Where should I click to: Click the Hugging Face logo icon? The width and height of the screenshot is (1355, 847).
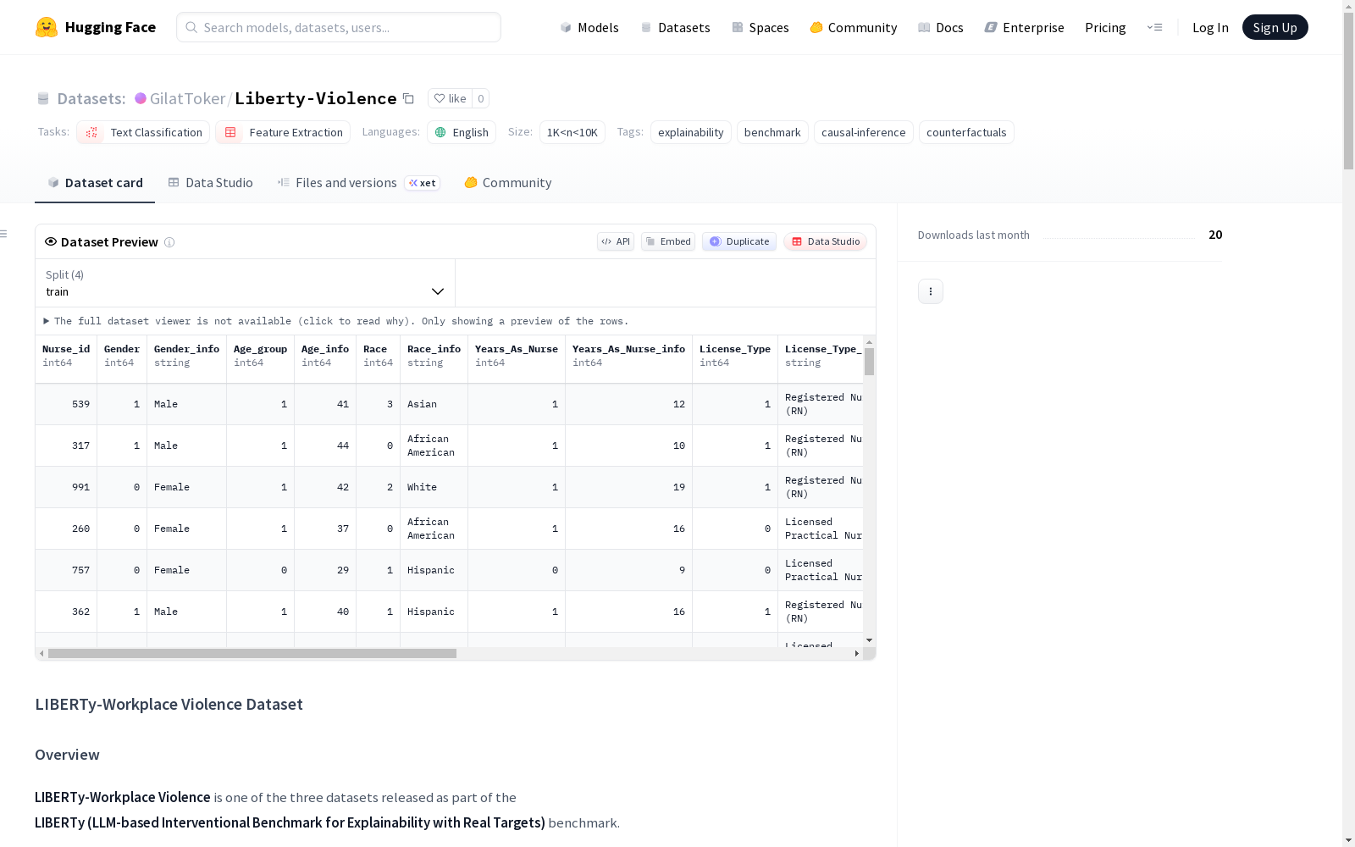point(47,27)
